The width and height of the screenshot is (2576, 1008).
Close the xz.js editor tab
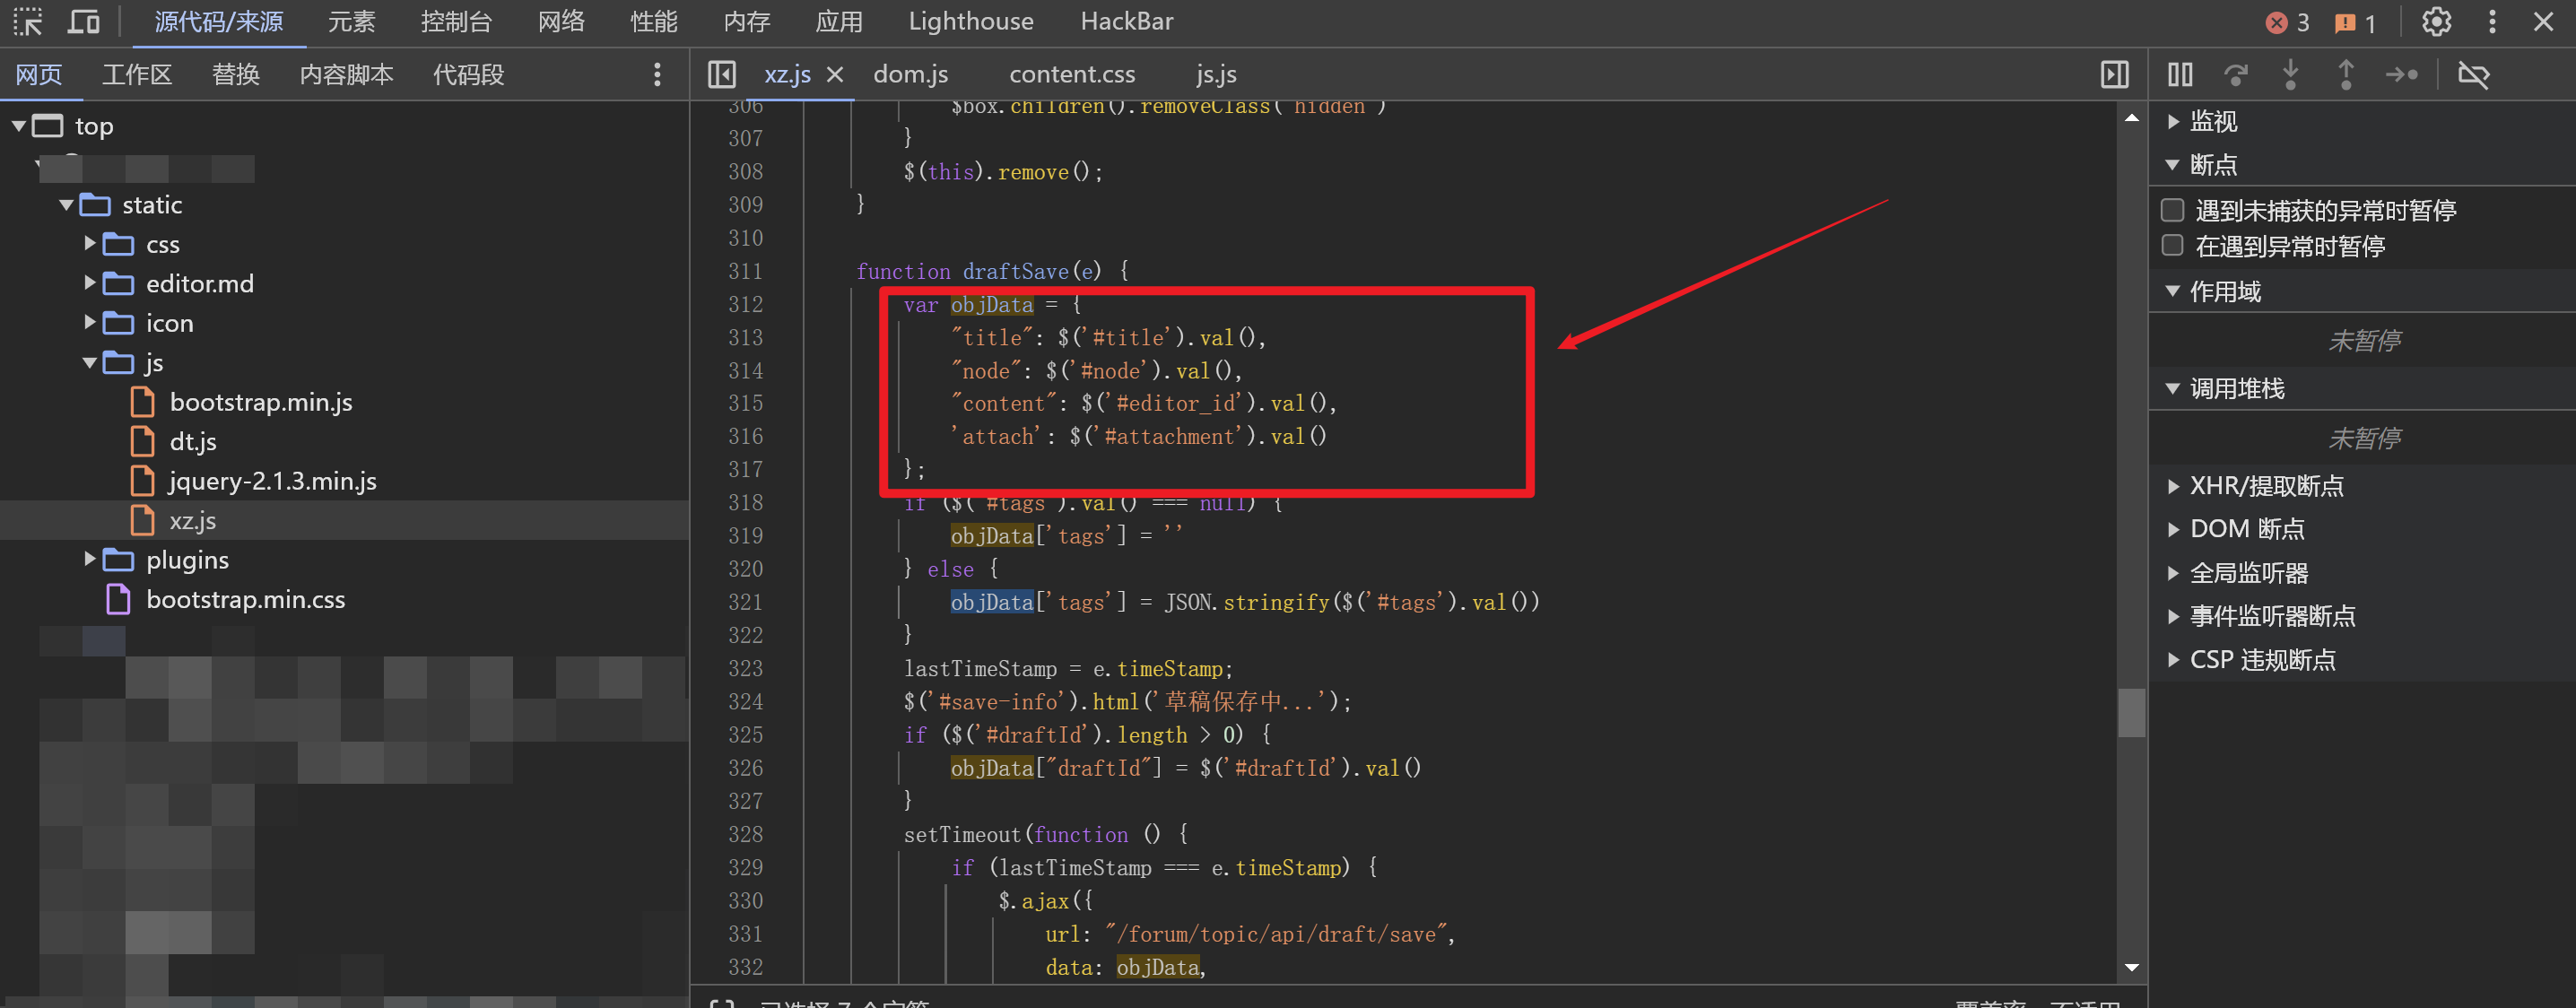pos(835,74)
